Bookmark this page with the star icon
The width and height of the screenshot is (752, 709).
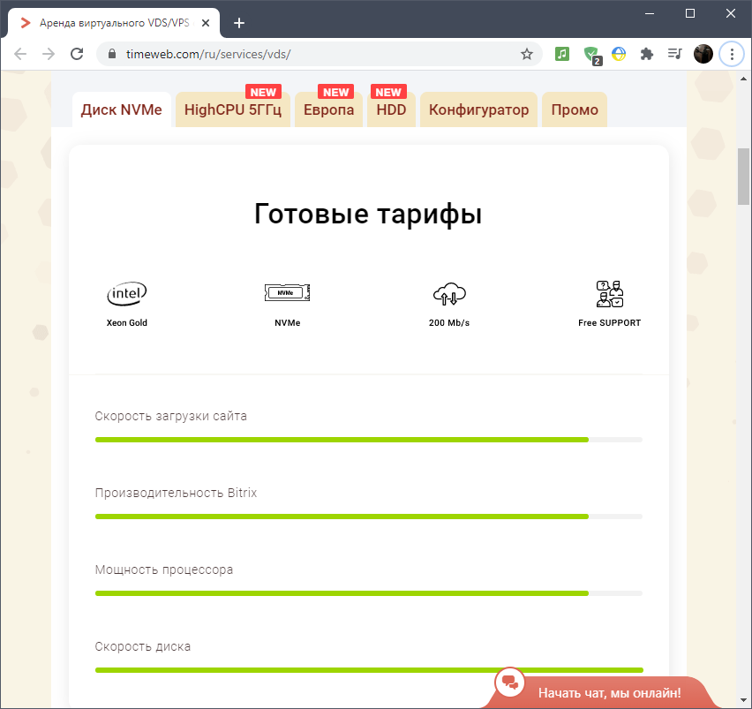[527, 54]
